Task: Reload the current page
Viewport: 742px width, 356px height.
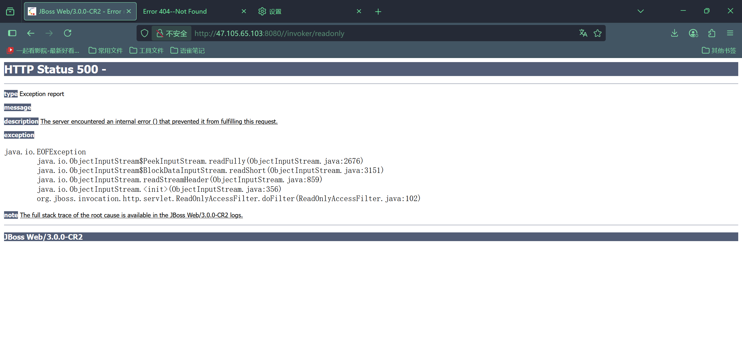Action: (68, 33)
